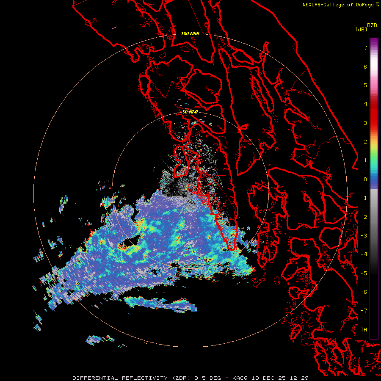Click the -3 value on the color scale
The height and width of the screenshot is (381, 381).
tap(364, 236)
